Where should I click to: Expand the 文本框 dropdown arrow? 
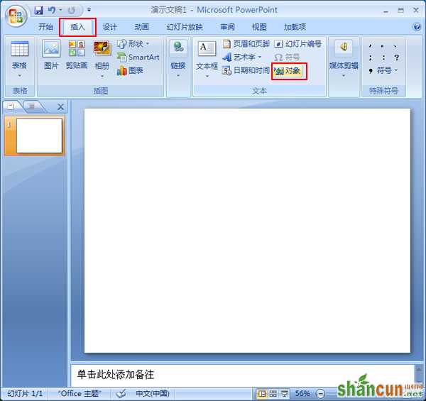(207, 77)
